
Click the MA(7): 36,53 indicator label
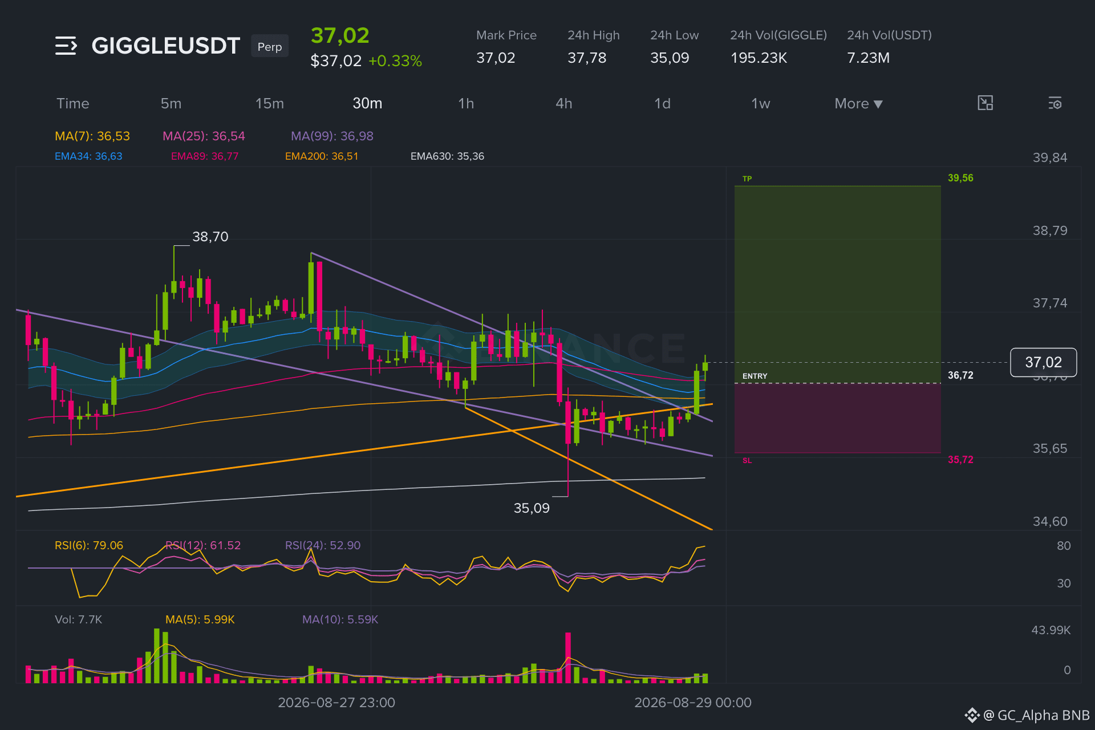92,136
